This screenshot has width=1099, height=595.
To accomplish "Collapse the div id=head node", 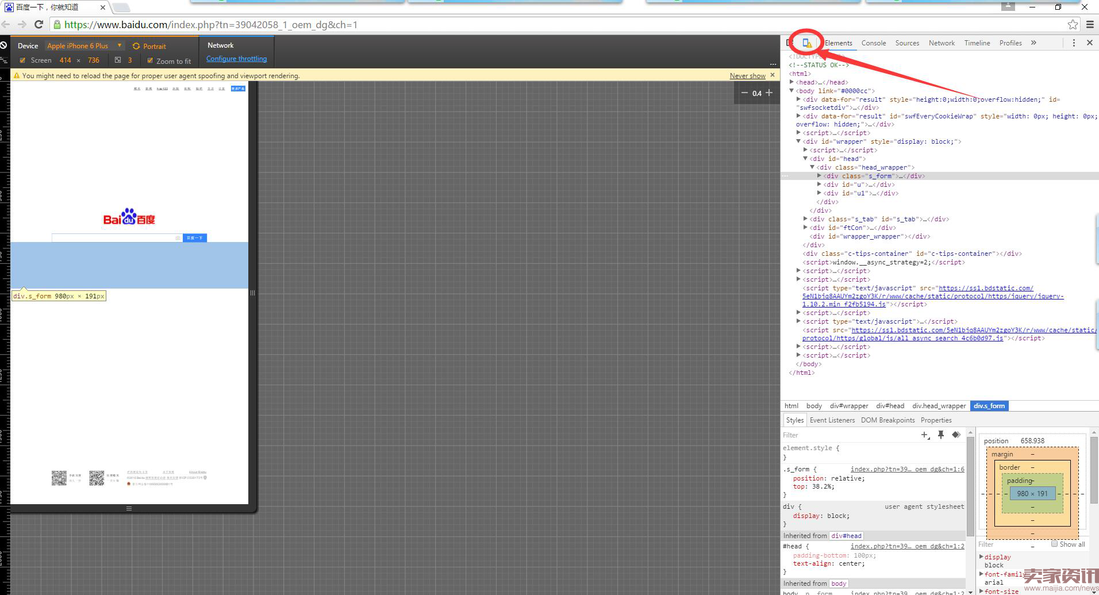I will [805, 159].
